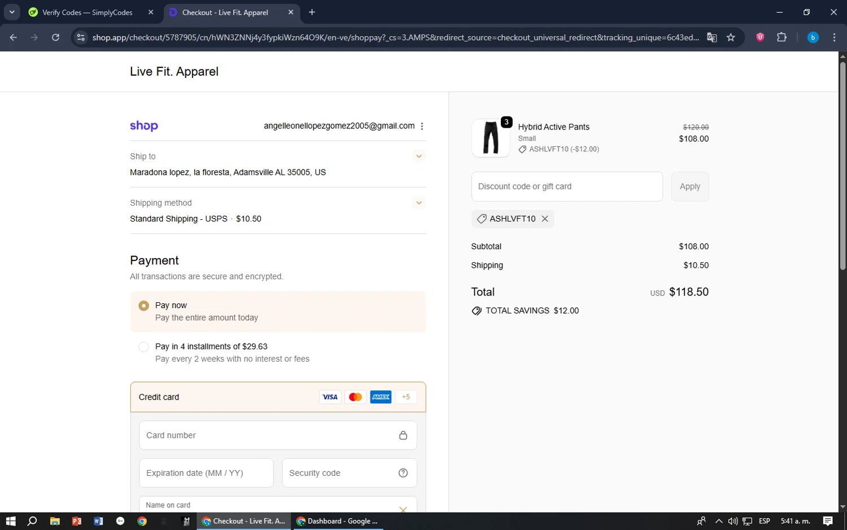Click the Visa card icon
Screen dimensions: 847x530
[x=330, y=397]
